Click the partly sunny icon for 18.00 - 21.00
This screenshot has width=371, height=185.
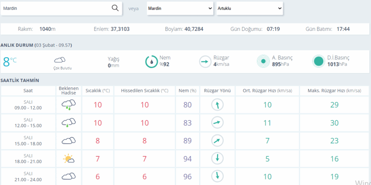point(68,159)
